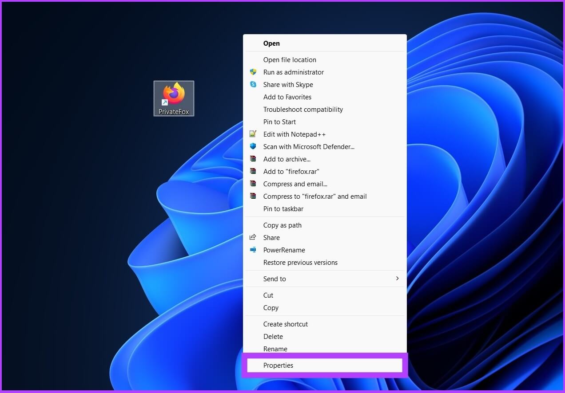Click the PowerRename icon in the menu

pos(253,250)
